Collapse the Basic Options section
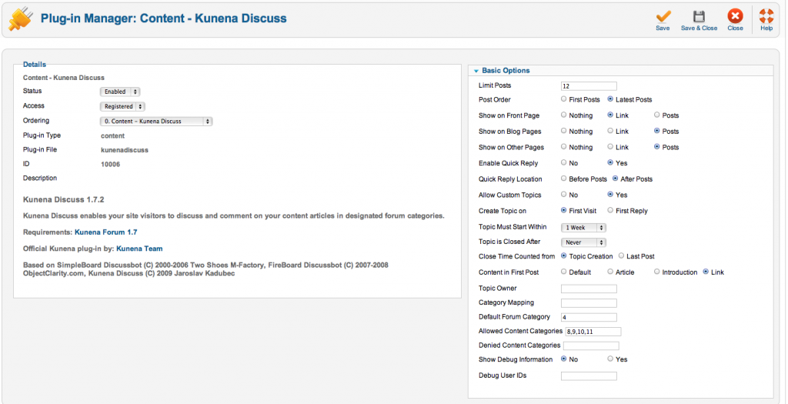The width and height of the screenshot is (788, 404). (x=477, y=71)
